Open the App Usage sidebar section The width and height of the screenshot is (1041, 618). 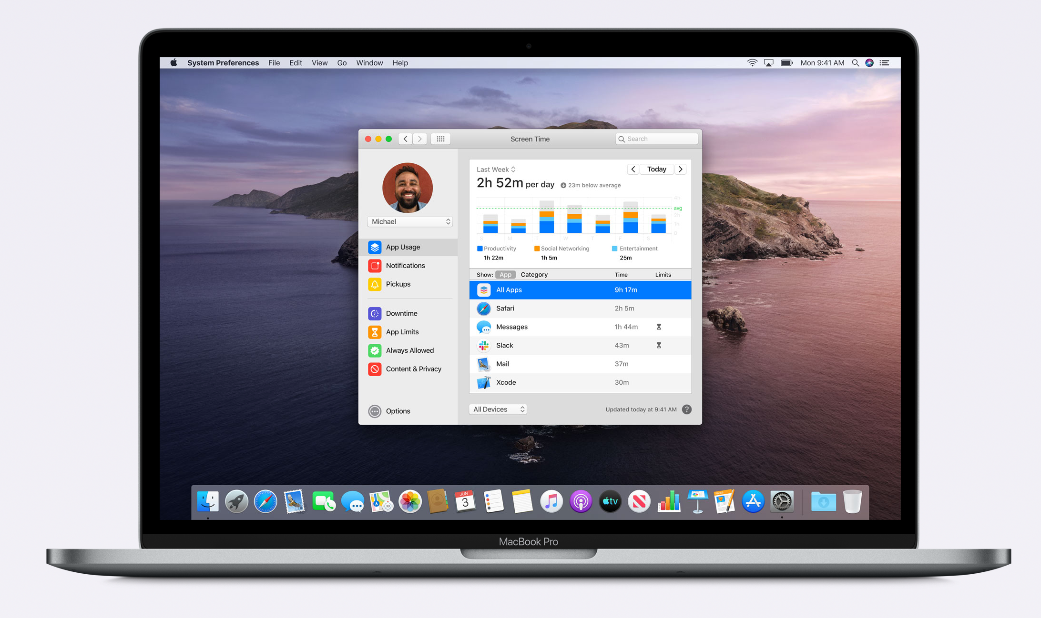tap(408, 247)
